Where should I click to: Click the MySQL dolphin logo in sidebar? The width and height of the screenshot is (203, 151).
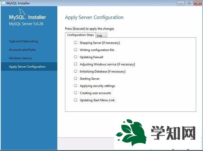pyautogui.click(x=22, y=12)
